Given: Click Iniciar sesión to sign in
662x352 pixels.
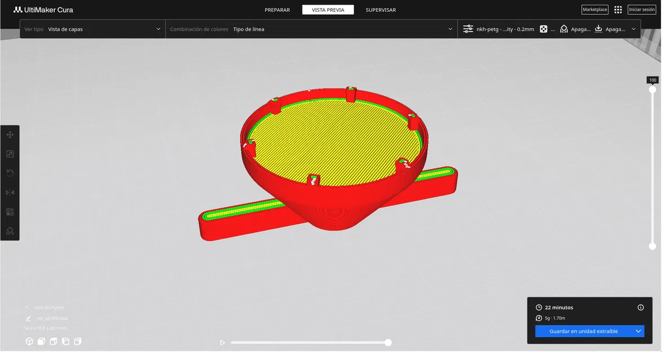Looking at the screenshot, I should tap(642, 10).
